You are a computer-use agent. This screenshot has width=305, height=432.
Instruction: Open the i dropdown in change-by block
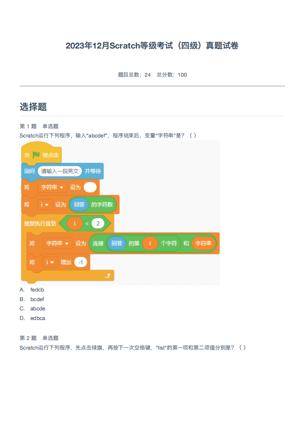tap(50, 262)
